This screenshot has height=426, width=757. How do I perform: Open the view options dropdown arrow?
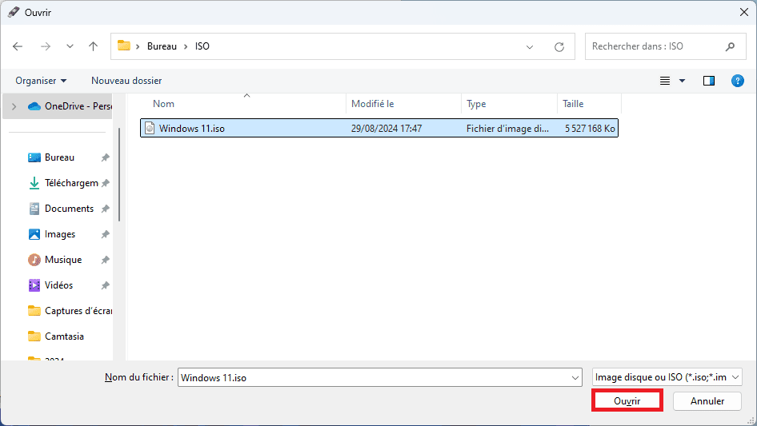coord(682,81)
